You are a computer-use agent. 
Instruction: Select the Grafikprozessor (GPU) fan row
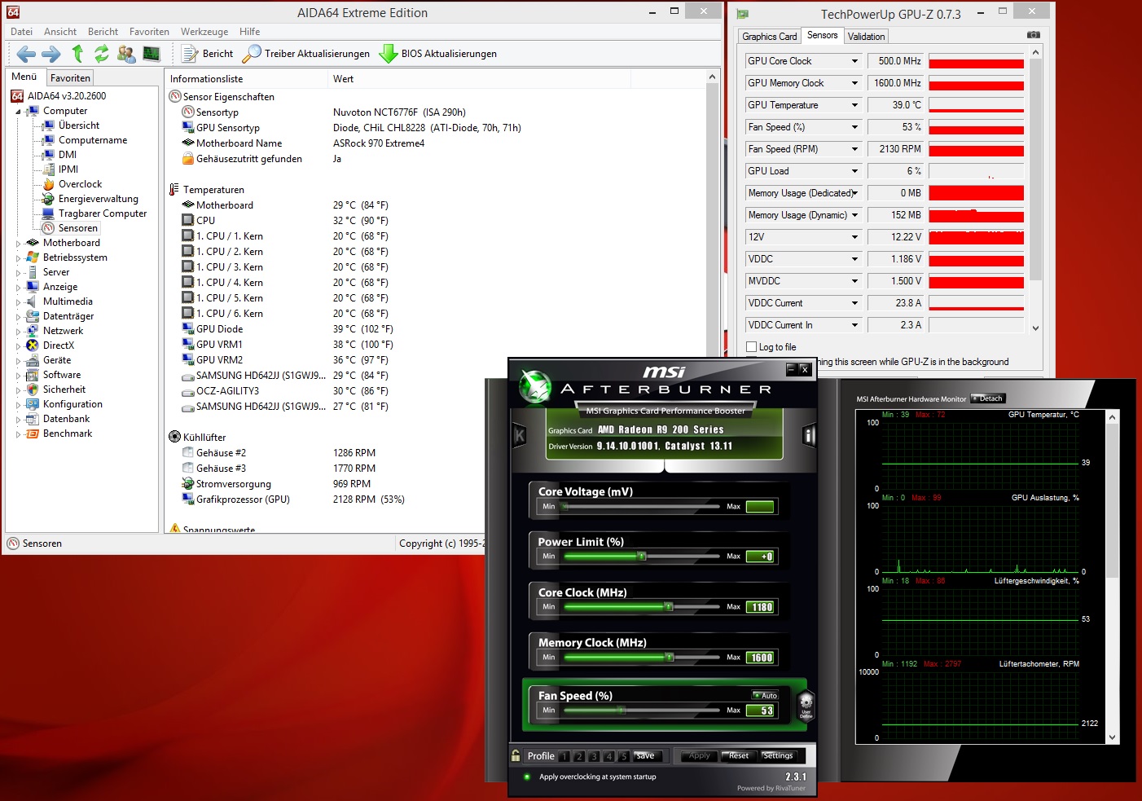tap(293, 500)
